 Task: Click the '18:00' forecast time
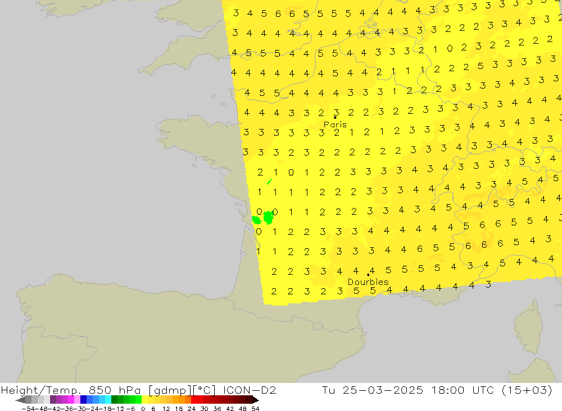(x=448, y=390)
